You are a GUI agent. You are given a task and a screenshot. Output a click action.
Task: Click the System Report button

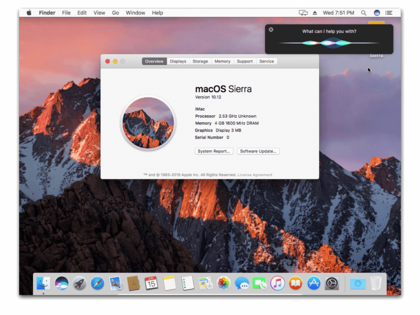pos(214,151)
